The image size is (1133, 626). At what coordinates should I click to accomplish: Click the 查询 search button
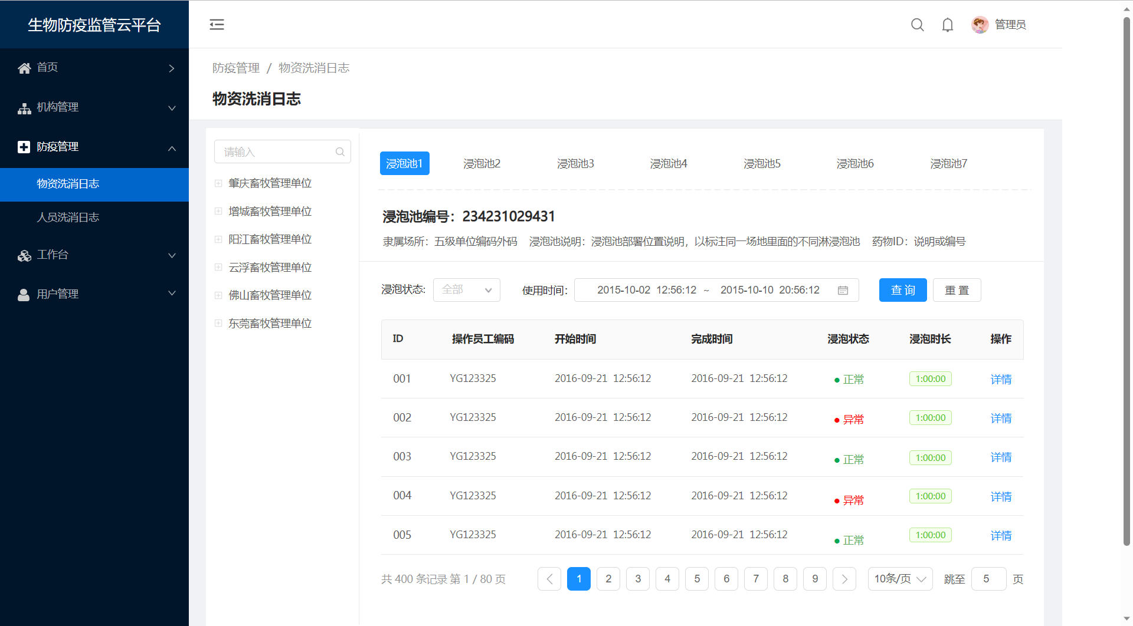[903, 290]
